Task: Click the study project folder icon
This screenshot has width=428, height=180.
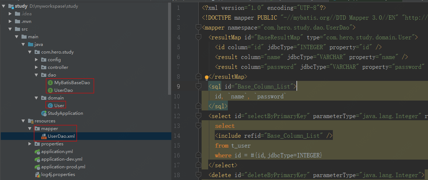Action: (11, 6)
